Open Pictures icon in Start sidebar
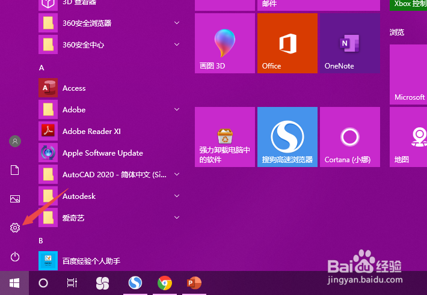 [x=15, y=199]
